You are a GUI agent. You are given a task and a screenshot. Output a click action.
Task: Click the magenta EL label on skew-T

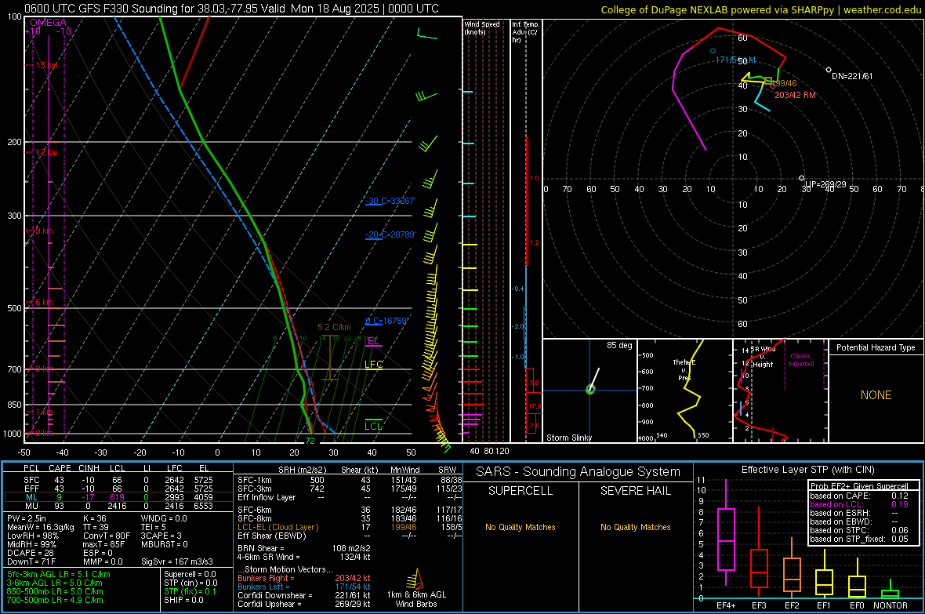click(373, 340)
